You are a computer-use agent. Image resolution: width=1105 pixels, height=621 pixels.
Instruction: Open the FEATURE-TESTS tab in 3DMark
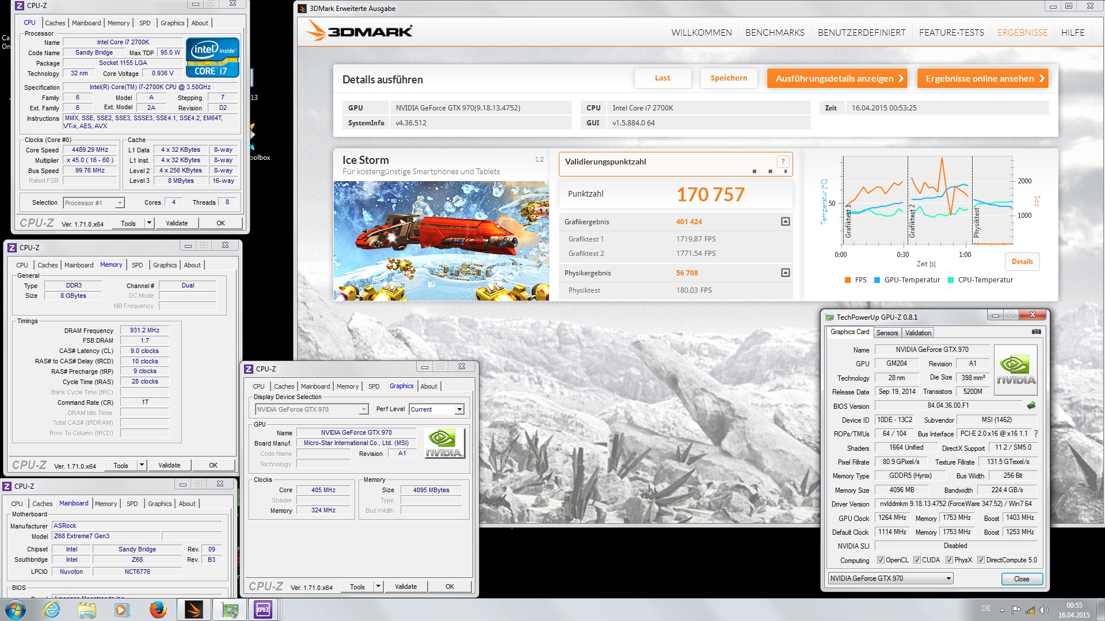pos(951,33)
